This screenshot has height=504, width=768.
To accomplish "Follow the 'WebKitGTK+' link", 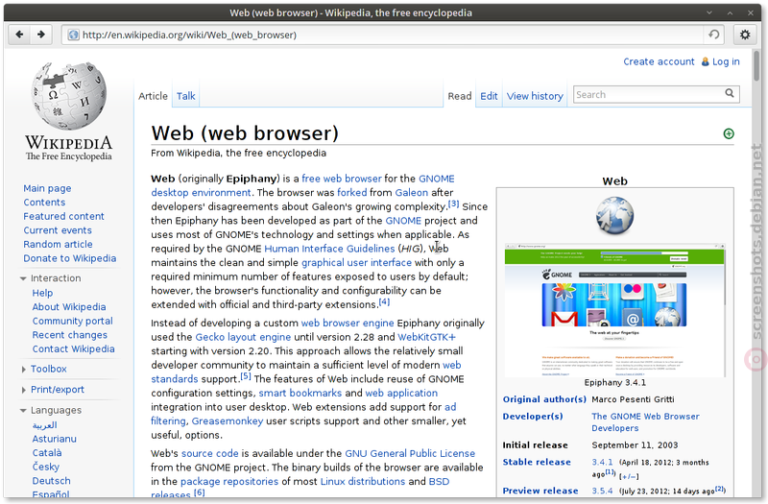I will point(426,337).
